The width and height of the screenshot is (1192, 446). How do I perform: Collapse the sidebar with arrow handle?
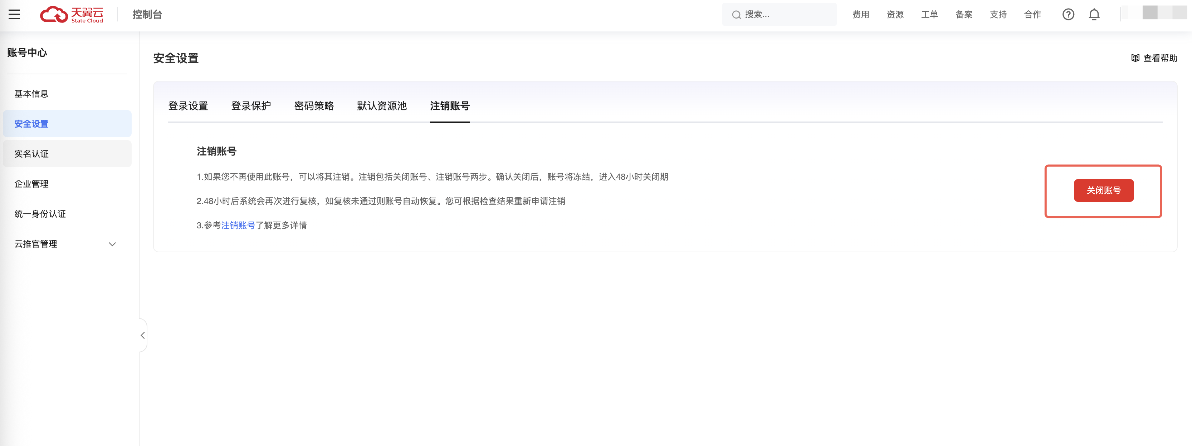(x=142, y=336)
